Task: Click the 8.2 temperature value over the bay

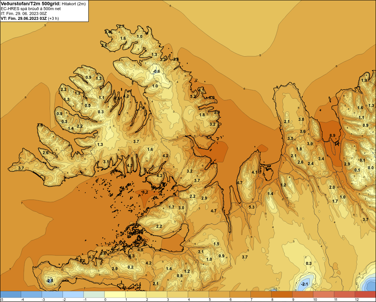Action: [145, 192]
